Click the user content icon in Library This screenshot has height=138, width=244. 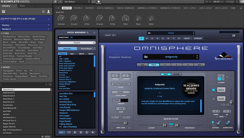click(49, 12)
